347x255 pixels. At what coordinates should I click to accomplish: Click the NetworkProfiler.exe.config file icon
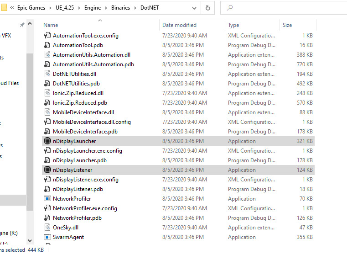47,208
